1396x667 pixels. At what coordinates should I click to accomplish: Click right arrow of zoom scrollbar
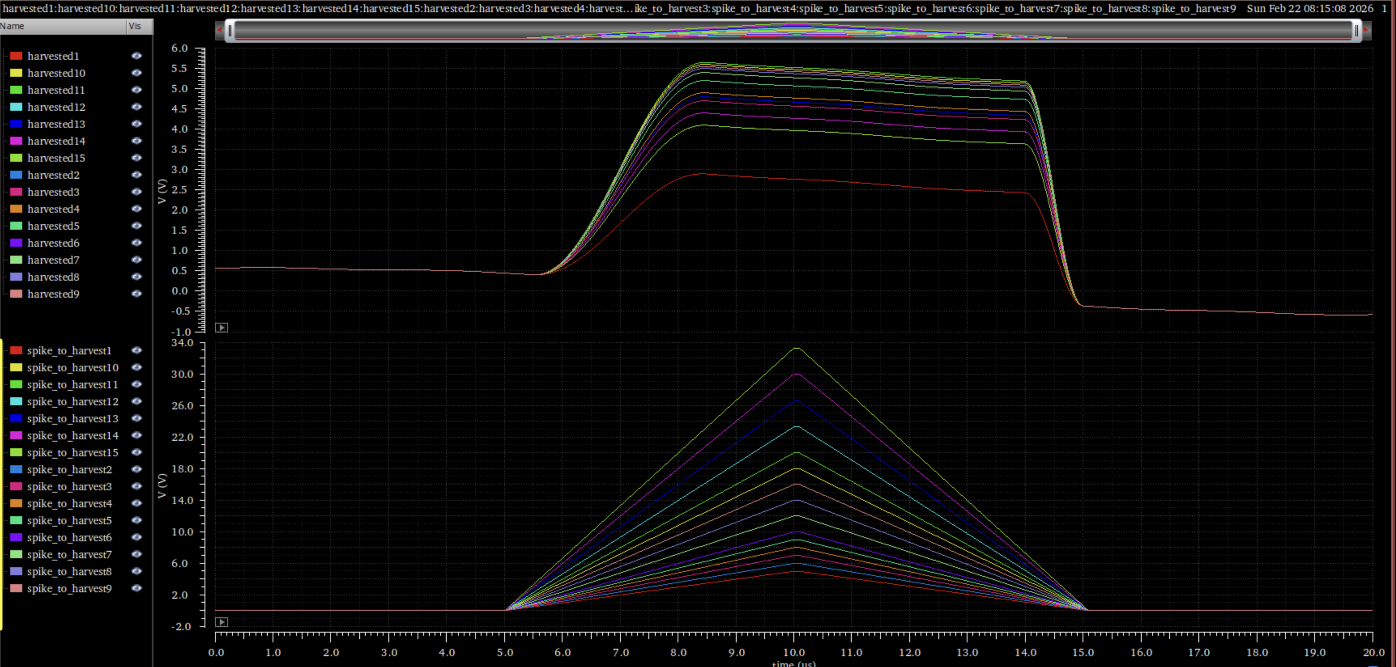tap(1367, 30)
